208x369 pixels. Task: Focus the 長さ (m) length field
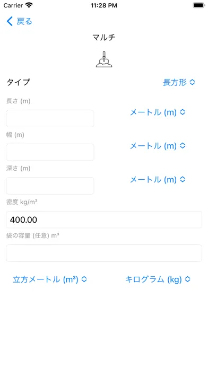click(50, 118)
